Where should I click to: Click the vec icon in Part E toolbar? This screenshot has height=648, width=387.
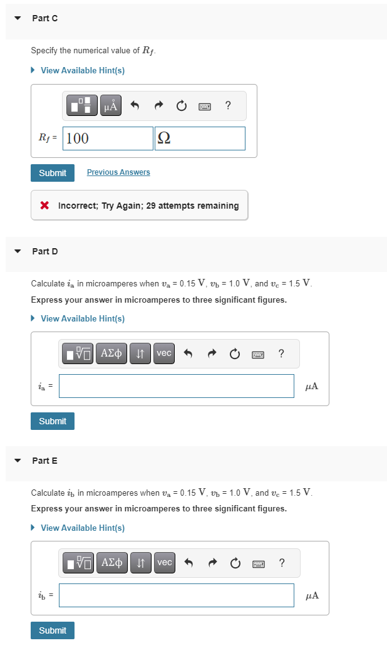point(164,563)
